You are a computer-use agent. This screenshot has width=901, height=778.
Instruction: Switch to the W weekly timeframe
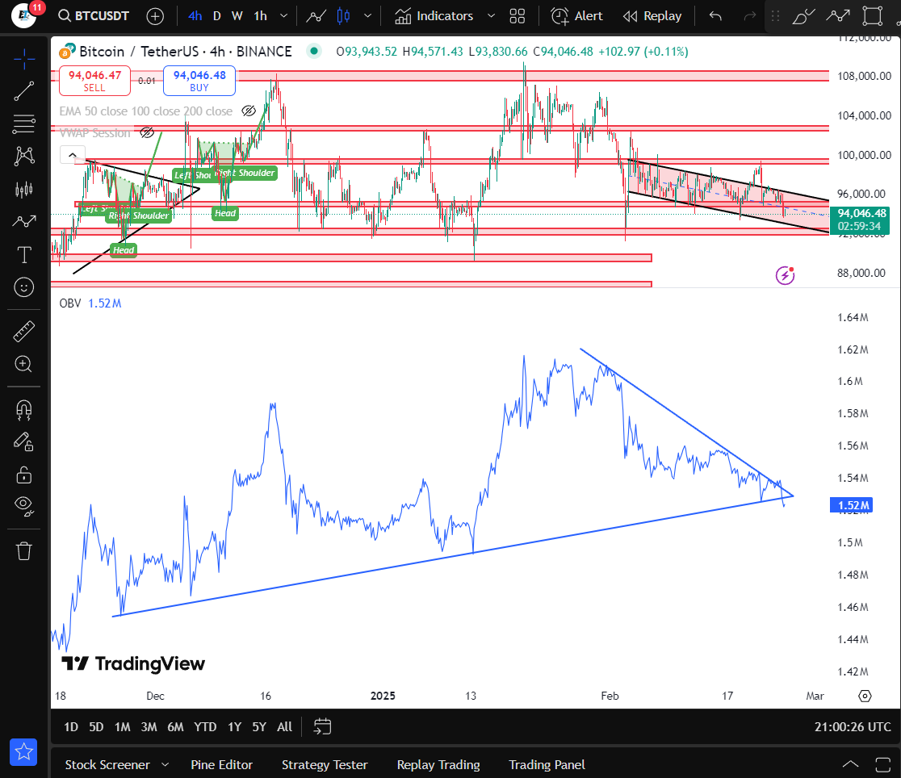coord(237,16)
